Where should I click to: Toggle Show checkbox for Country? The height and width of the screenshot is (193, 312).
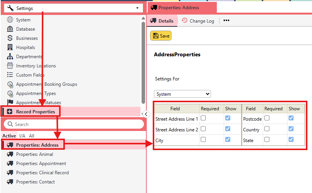tap(291, 129)
